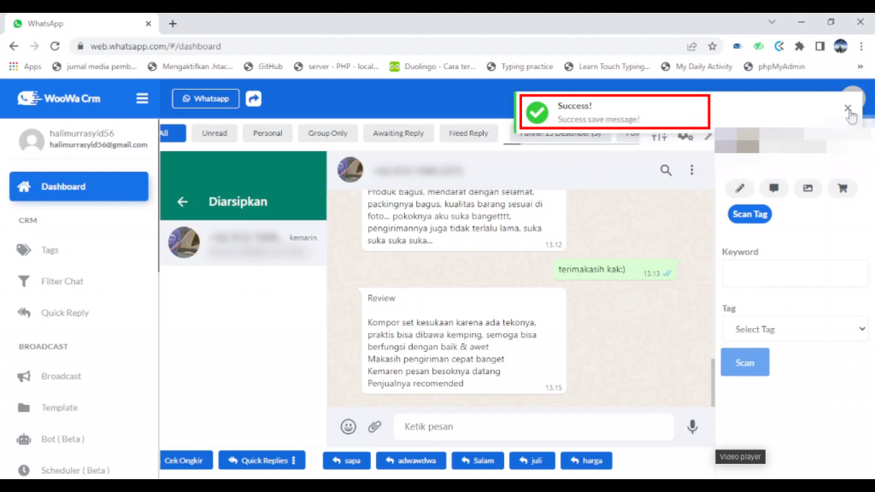
Task: Expand the Select Tag dropdown
Action: [795, 329]
